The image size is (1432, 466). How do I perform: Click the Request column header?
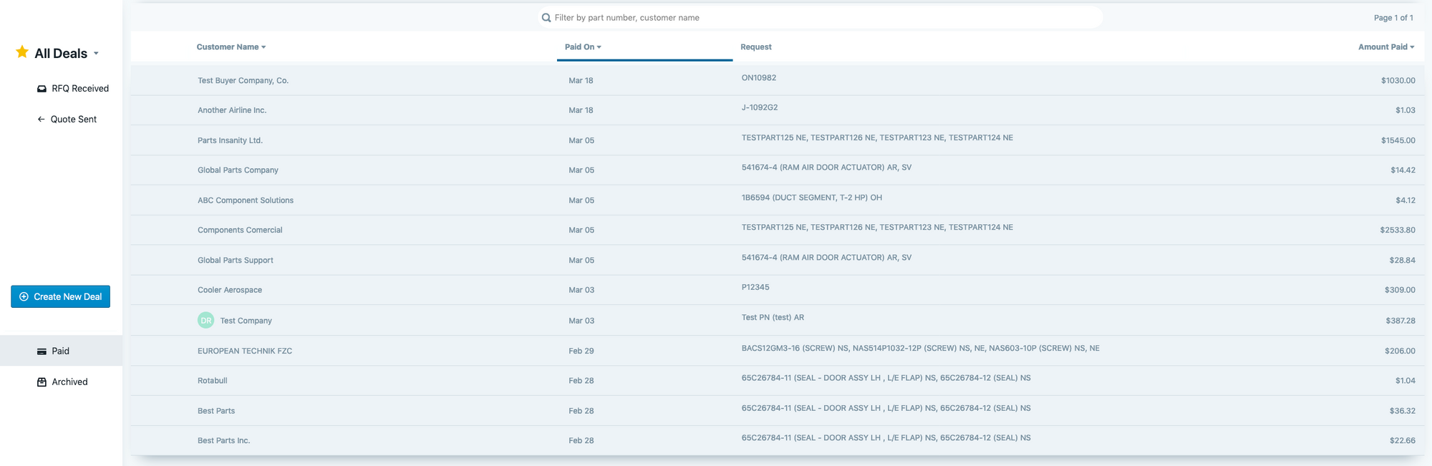(x=755, y=47)
